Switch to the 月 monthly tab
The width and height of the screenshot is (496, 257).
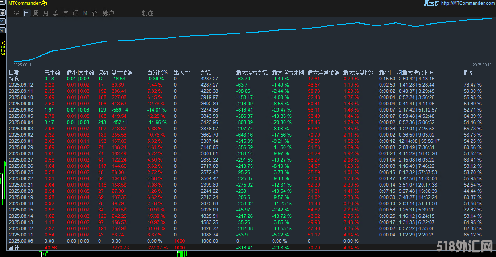pyautogui.click(x=45, y=13)
